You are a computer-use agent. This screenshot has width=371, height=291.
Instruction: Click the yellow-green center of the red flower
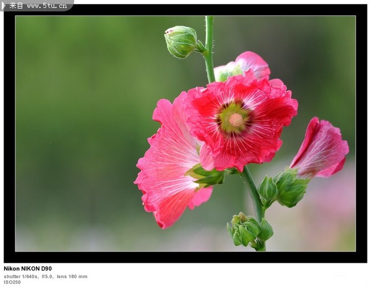pyautogui.click(x=235, y=119)
